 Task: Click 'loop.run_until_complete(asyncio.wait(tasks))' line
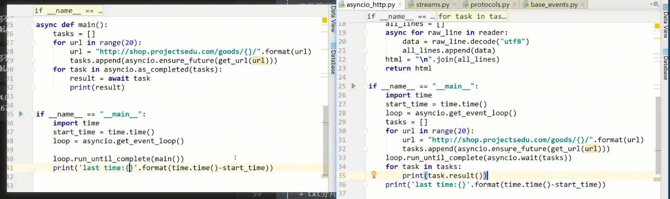click(x=479, y=158)
